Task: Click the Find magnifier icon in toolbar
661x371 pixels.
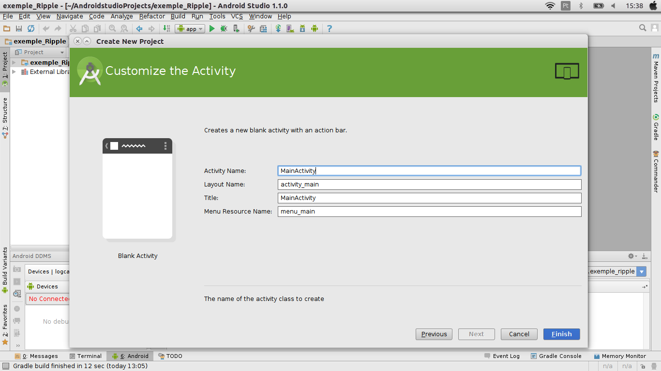Action: tap(112, 29)
